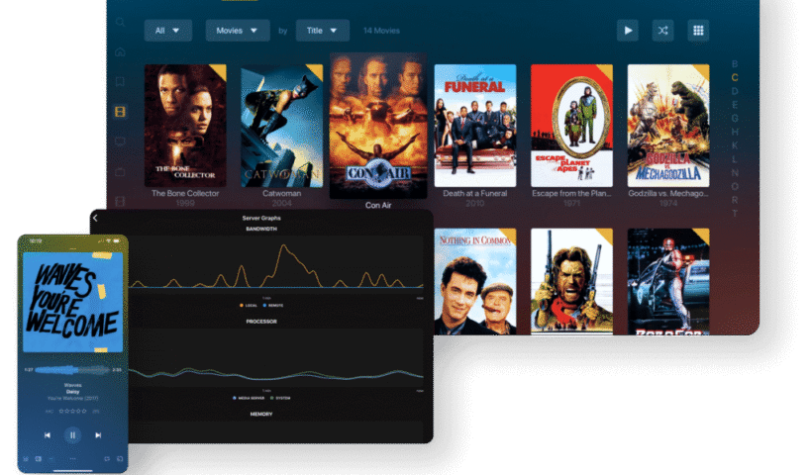Tap the bottom-left icon on the phone player
The image size is (812, 475).
point(26,459)
